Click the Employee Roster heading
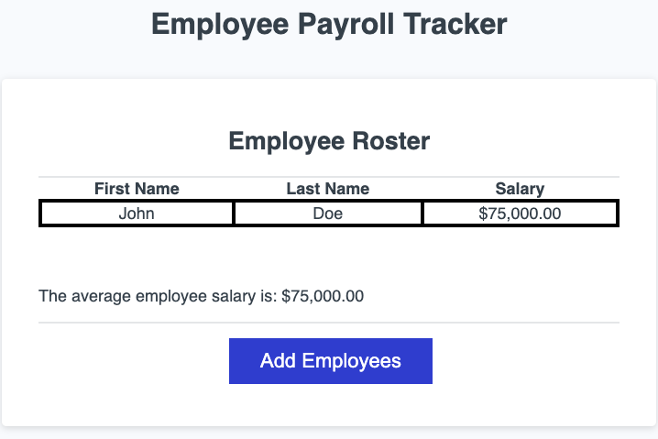Image resolution: width=658 pixels, height=439 pixels. [x=328, y=142]
